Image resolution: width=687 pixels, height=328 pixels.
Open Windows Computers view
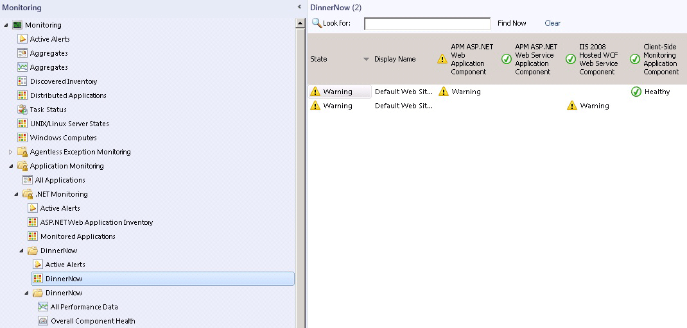(63, 138)
